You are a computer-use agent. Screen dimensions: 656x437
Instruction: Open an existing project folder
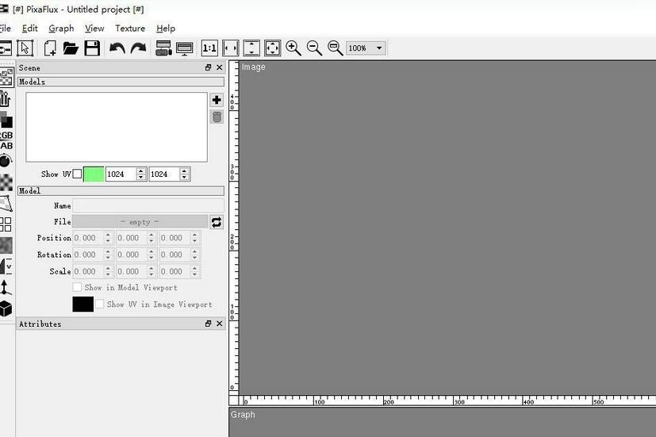(x=71, y=48)
